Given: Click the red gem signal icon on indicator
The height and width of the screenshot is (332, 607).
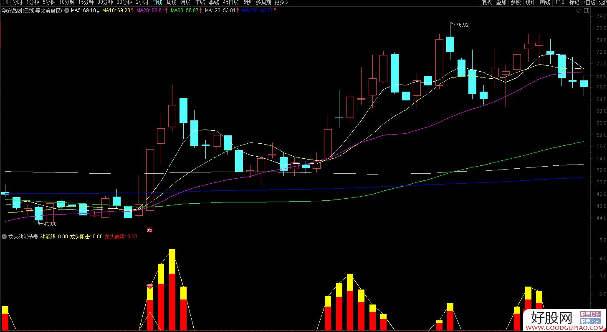Looking at the screenshot, I should click(150, 286).
